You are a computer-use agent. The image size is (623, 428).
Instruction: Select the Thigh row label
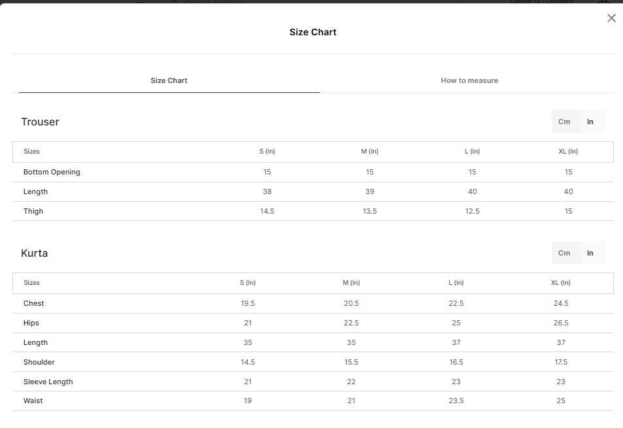[x=33, y=211]
